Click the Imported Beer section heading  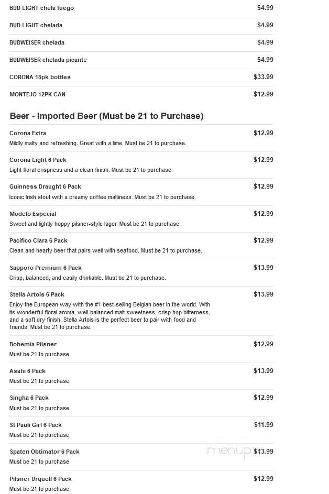106,116
